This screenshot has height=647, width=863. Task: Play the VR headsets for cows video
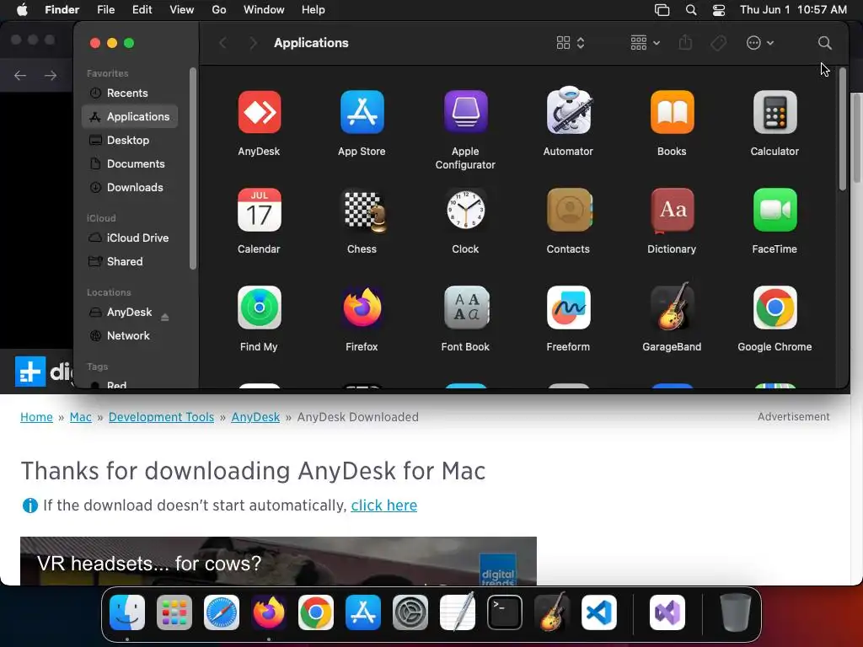[x=278, y=561]
